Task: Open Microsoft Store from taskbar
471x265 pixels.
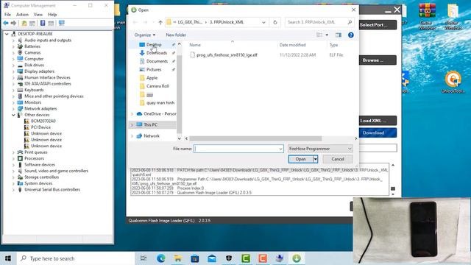Action: click(x=195, y=258)
